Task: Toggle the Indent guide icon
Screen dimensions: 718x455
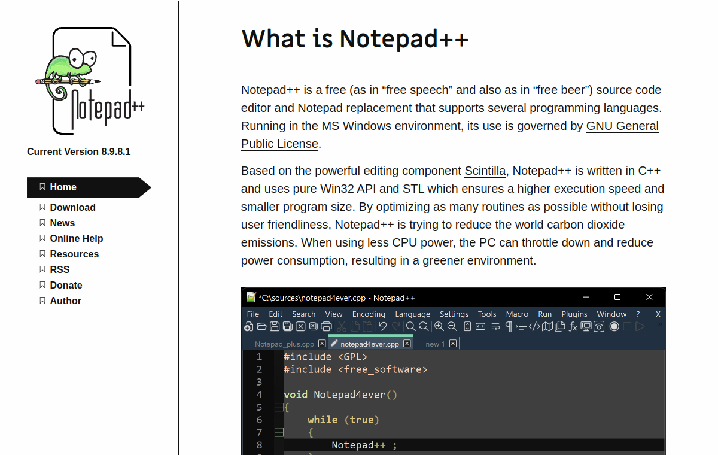Action: pyautogui.click(x=521, y=326)
